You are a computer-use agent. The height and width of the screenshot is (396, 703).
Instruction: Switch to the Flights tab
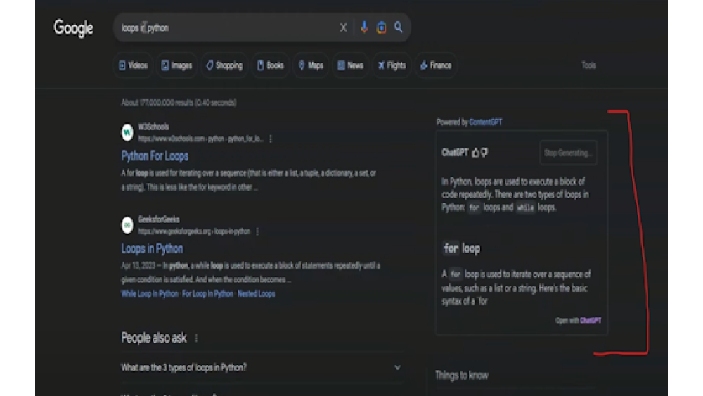point(392,65)
